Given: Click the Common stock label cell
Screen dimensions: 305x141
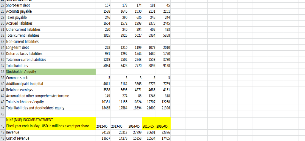Looking at the screenshot, I should click(x=51, y=78).
